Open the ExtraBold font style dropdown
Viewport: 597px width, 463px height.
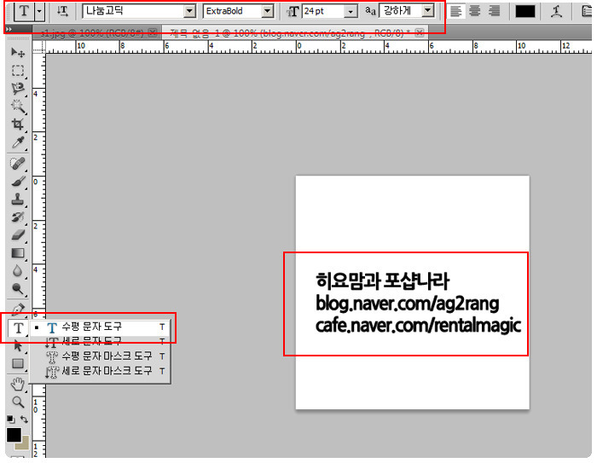(x=268, y=11)
